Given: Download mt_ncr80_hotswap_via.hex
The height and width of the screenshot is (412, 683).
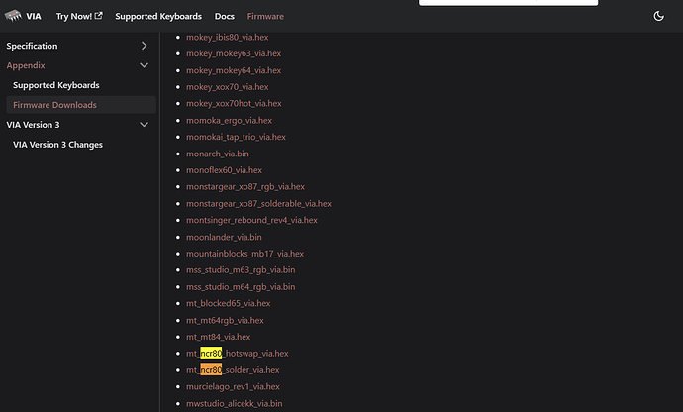Looking at the screenshot, I should click(238, 354).
